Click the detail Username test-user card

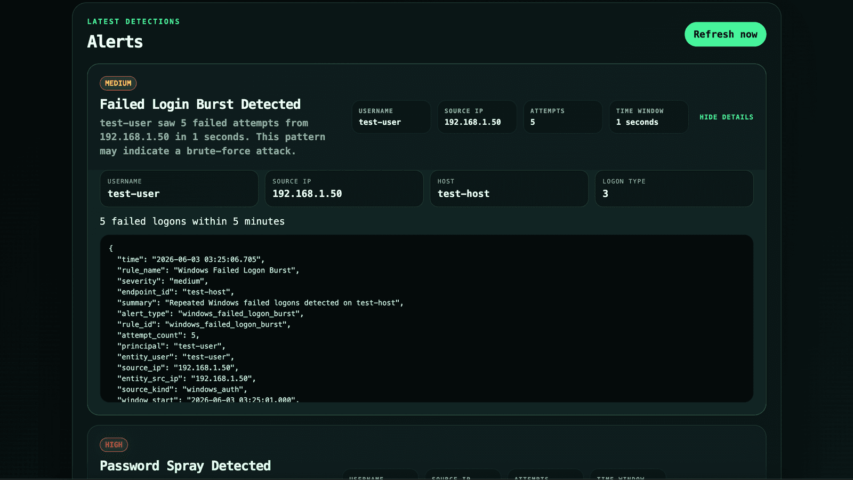179,188
